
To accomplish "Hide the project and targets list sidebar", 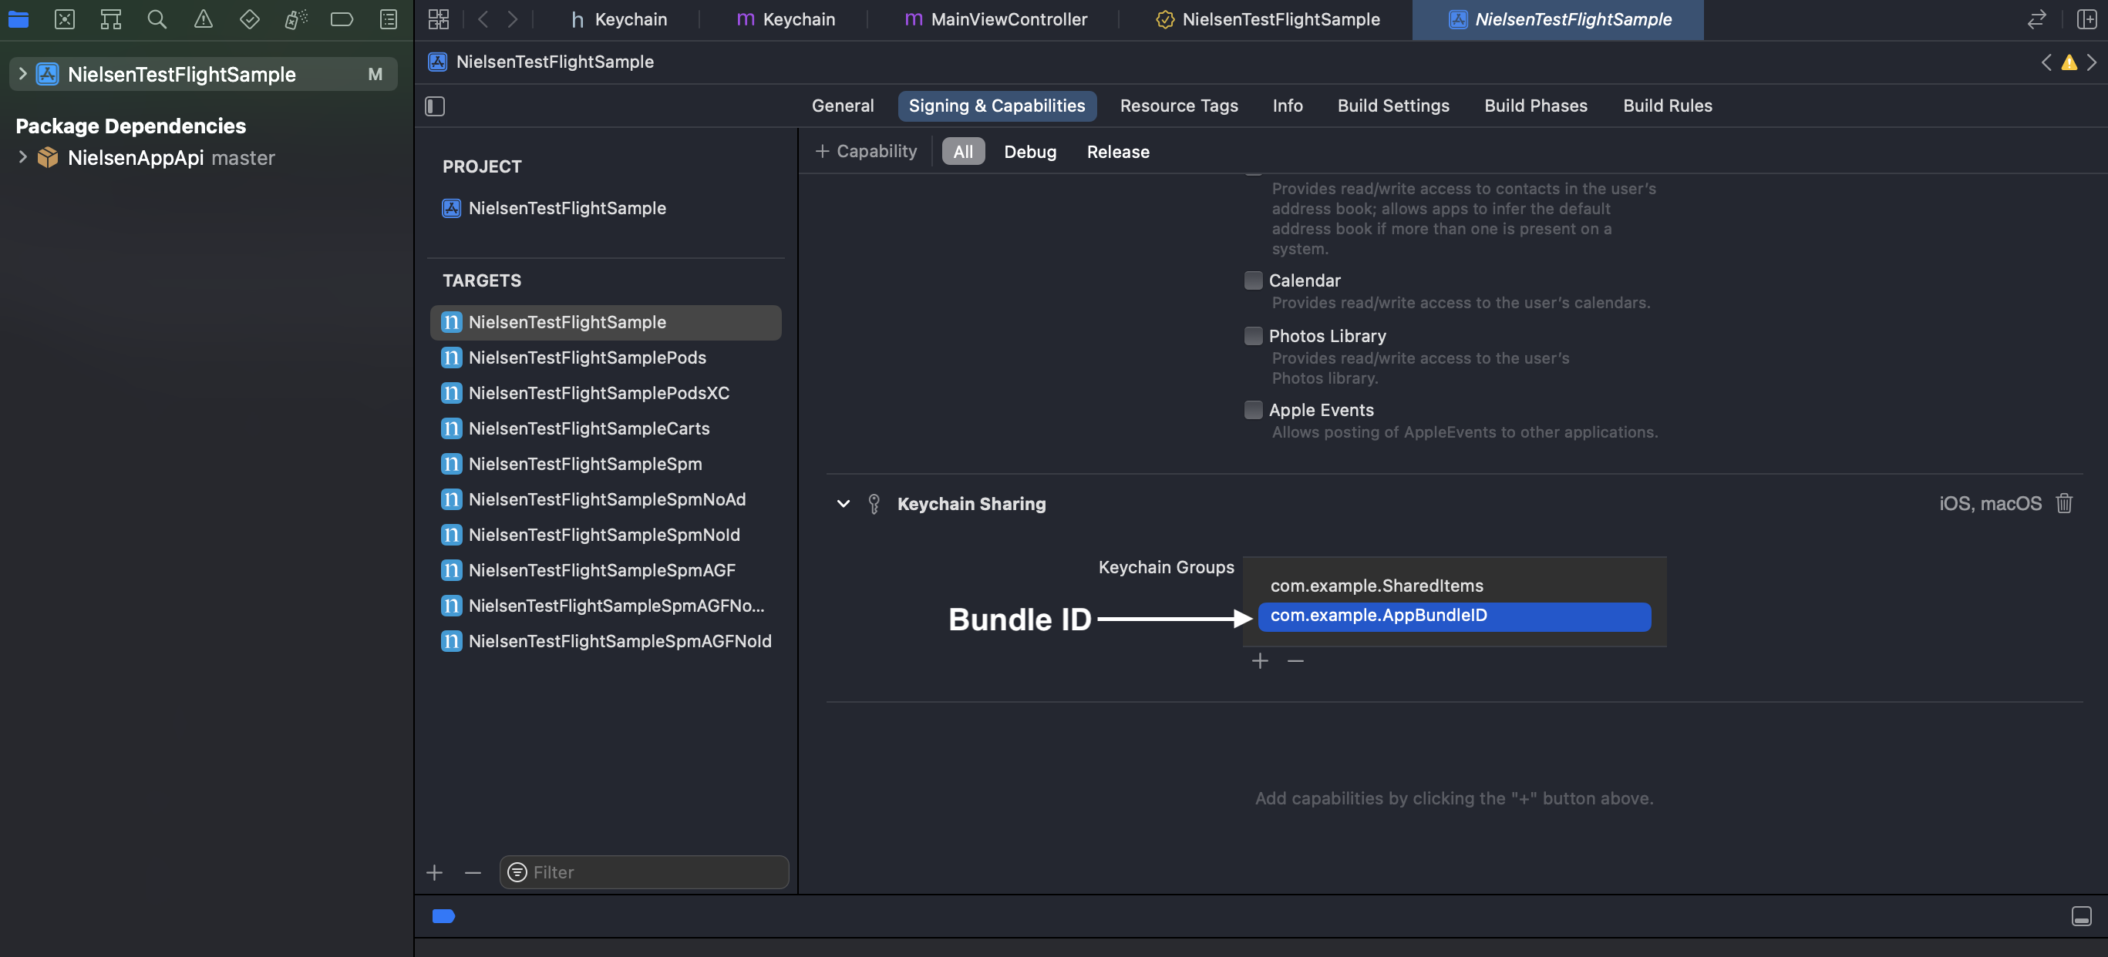I will point(435,106).
